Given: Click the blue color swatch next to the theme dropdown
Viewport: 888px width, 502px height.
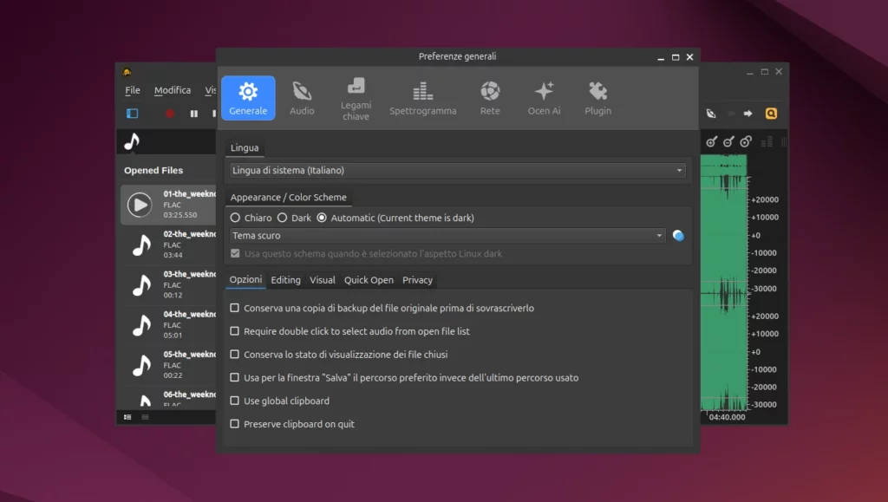Looking at the screenshot, I should click(x=678, y=235).
